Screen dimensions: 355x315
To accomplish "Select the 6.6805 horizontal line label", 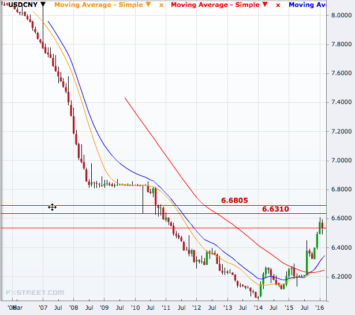I will tap(234, 201).
